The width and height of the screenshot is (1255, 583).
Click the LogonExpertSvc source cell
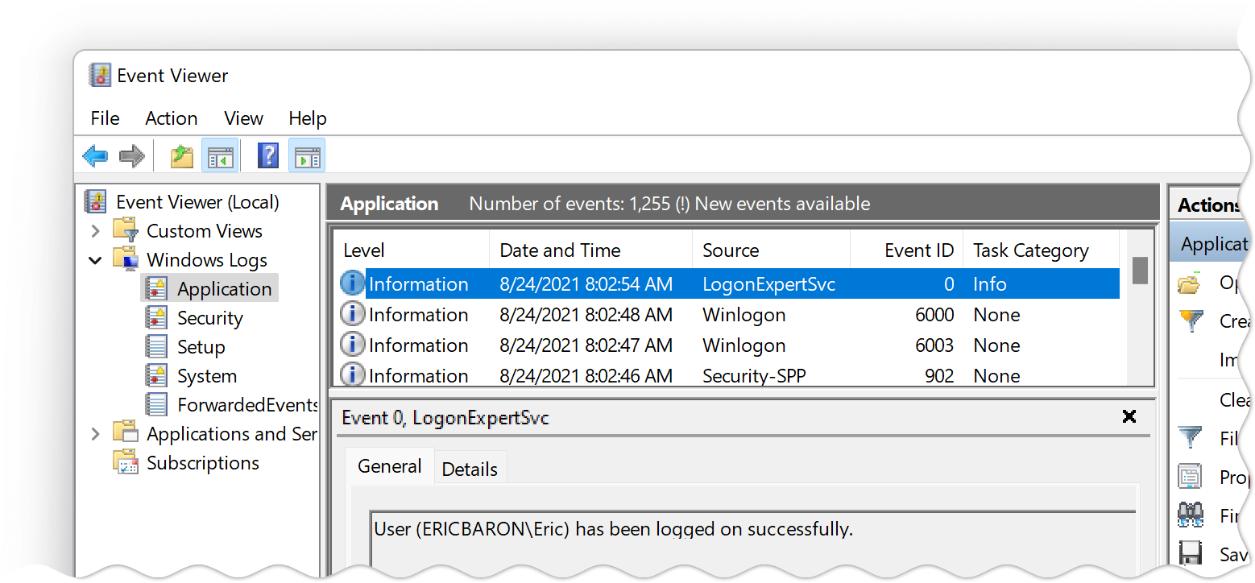[x=768, y=283]
